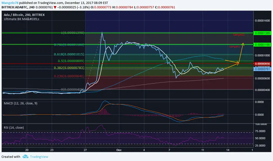Viewport: 273px width, 161px height.
Task: Click the 1(0.00001390) Fibonacci level label
Action: pyautogui.click(x=72, y=33)
